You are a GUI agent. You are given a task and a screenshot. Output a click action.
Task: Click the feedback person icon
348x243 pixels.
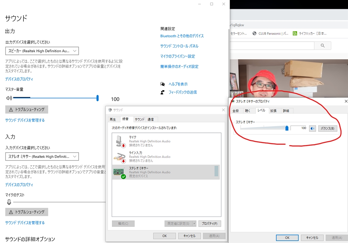162,92
